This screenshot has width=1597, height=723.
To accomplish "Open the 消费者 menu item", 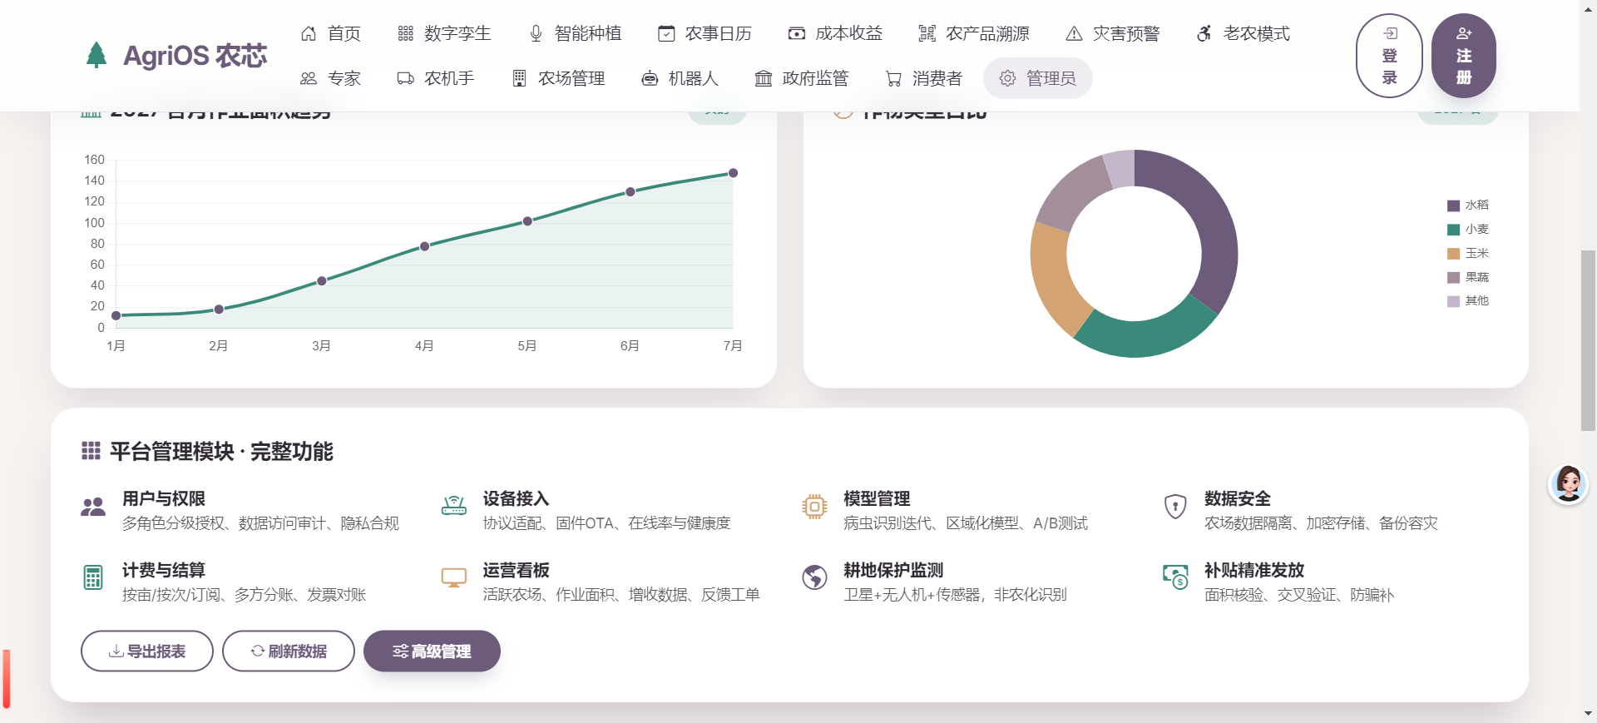I will click(924, 78).
